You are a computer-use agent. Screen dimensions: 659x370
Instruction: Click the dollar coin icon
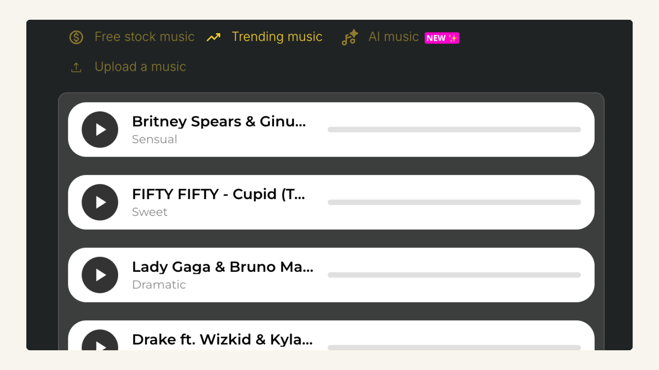tap(76, 37)
